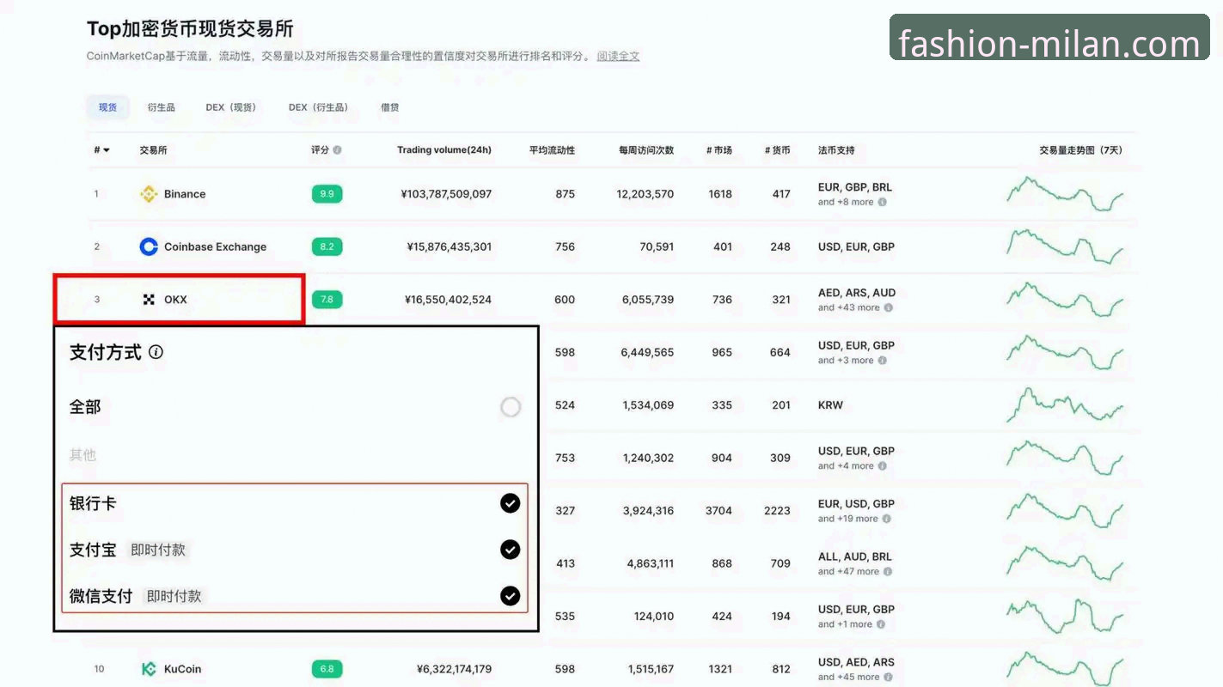Click the 即时付款 tag beside 微信支付
The width and height of the screenshot is (1223, 687).
coord(174,596)
